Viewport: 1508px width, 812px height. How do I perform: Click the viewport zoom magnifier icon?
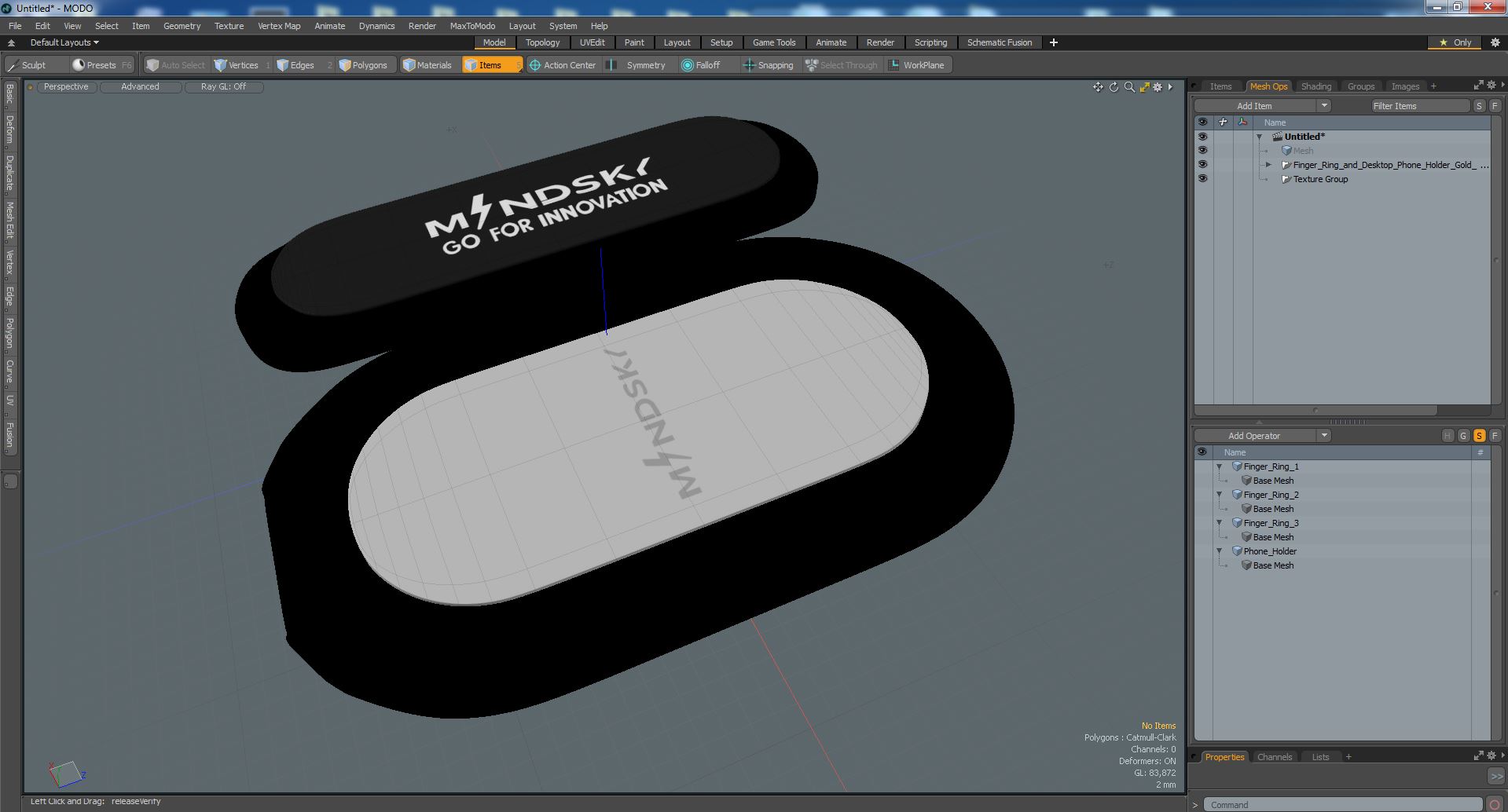(x=1129, y=87)
